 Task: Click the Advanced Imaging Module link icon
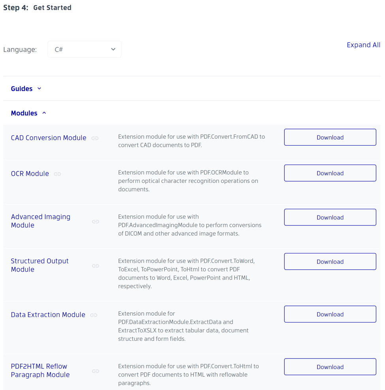(95, 221)
